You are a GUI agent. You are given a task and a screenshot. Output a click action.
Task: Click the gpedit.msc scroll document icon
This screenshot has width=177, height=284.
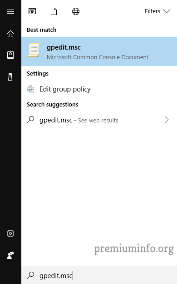(34, 50)
